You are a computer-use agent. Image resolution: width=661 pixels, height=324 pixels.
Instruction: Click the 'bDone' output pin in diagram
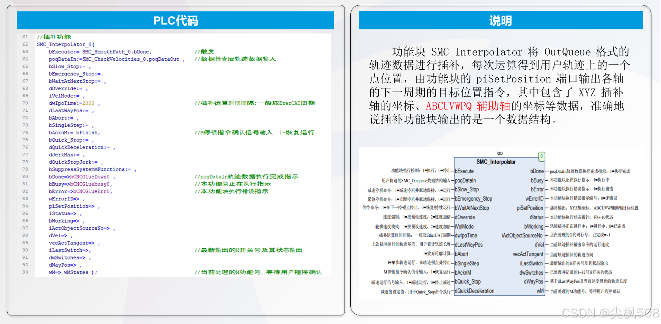[x=537, y=171]
